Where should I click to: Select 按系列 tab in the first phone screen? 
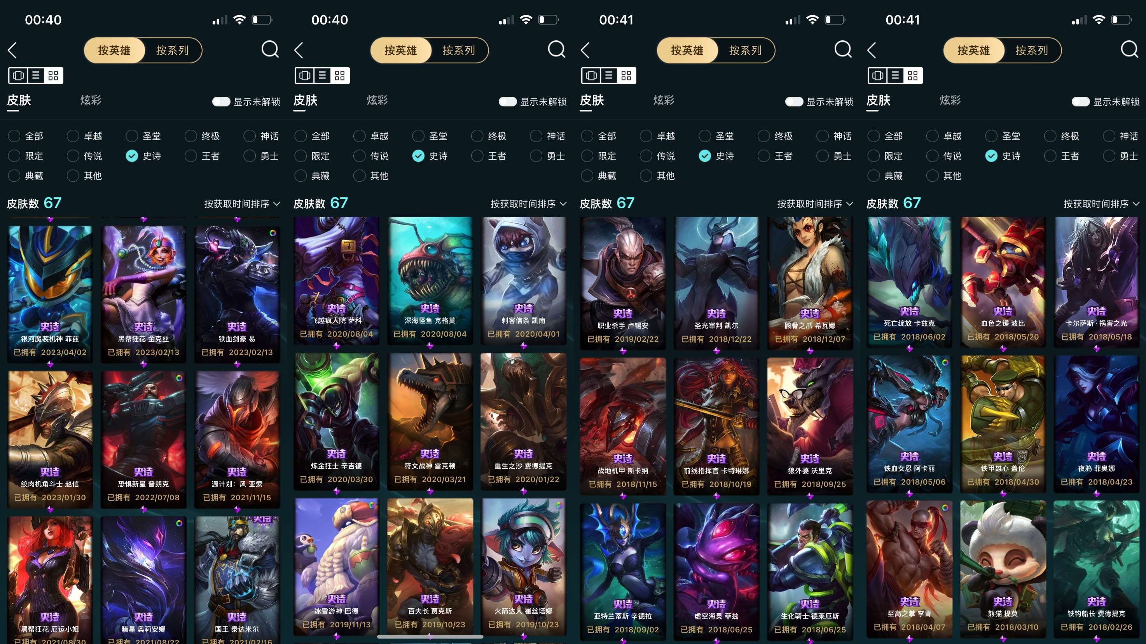pyautogui.click(x=172, y=50)
